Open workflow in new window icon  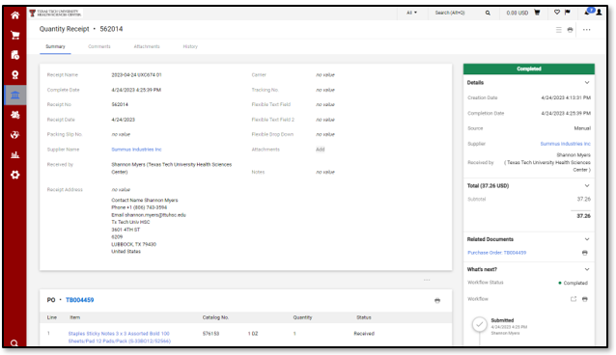pyautogui.click(x=574, y=299)
